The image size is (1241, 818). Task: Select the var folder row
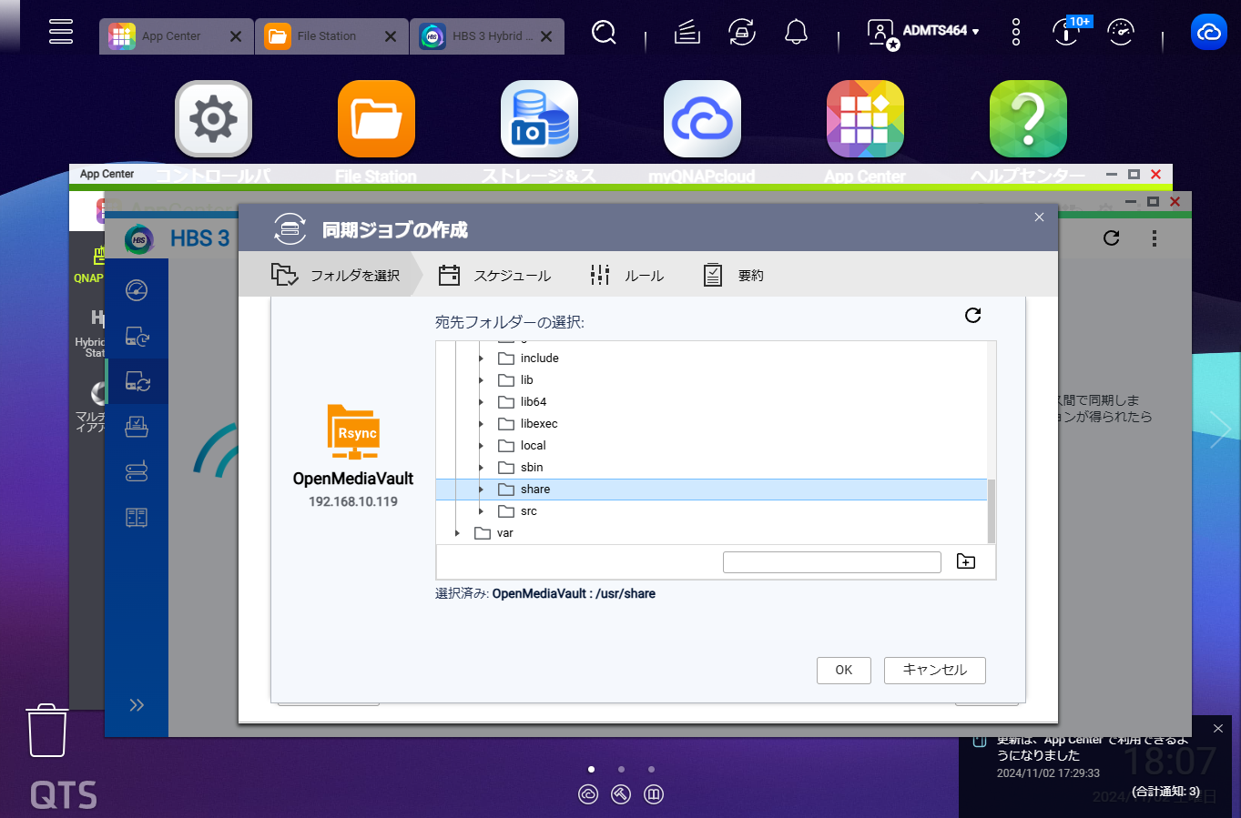pos(711,533)
